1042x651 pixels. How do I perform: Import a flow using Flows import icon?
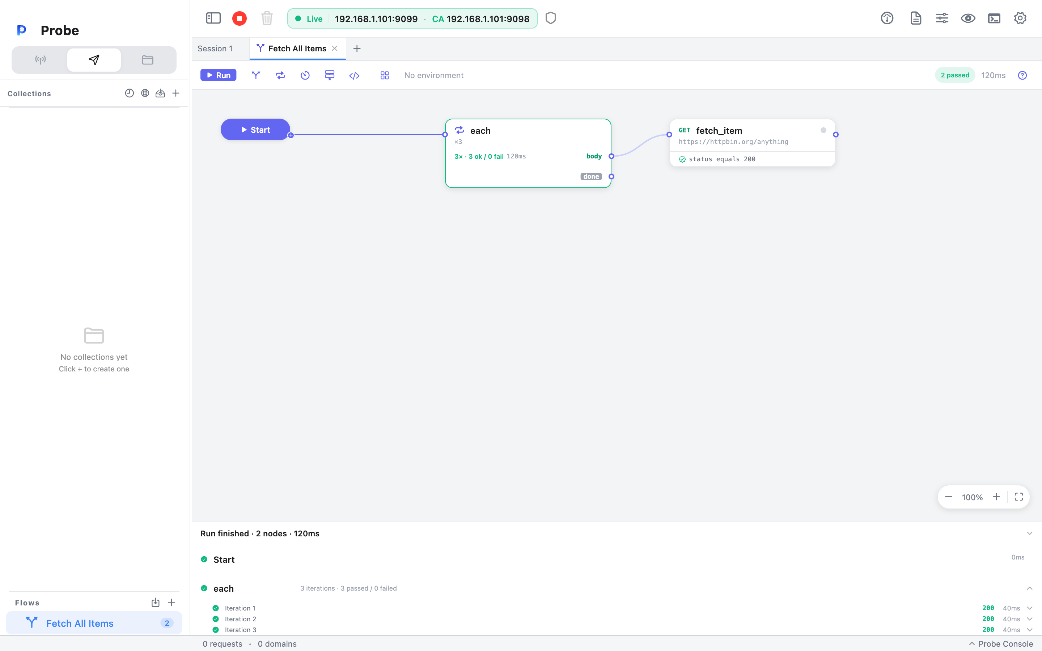click(156, 603)
